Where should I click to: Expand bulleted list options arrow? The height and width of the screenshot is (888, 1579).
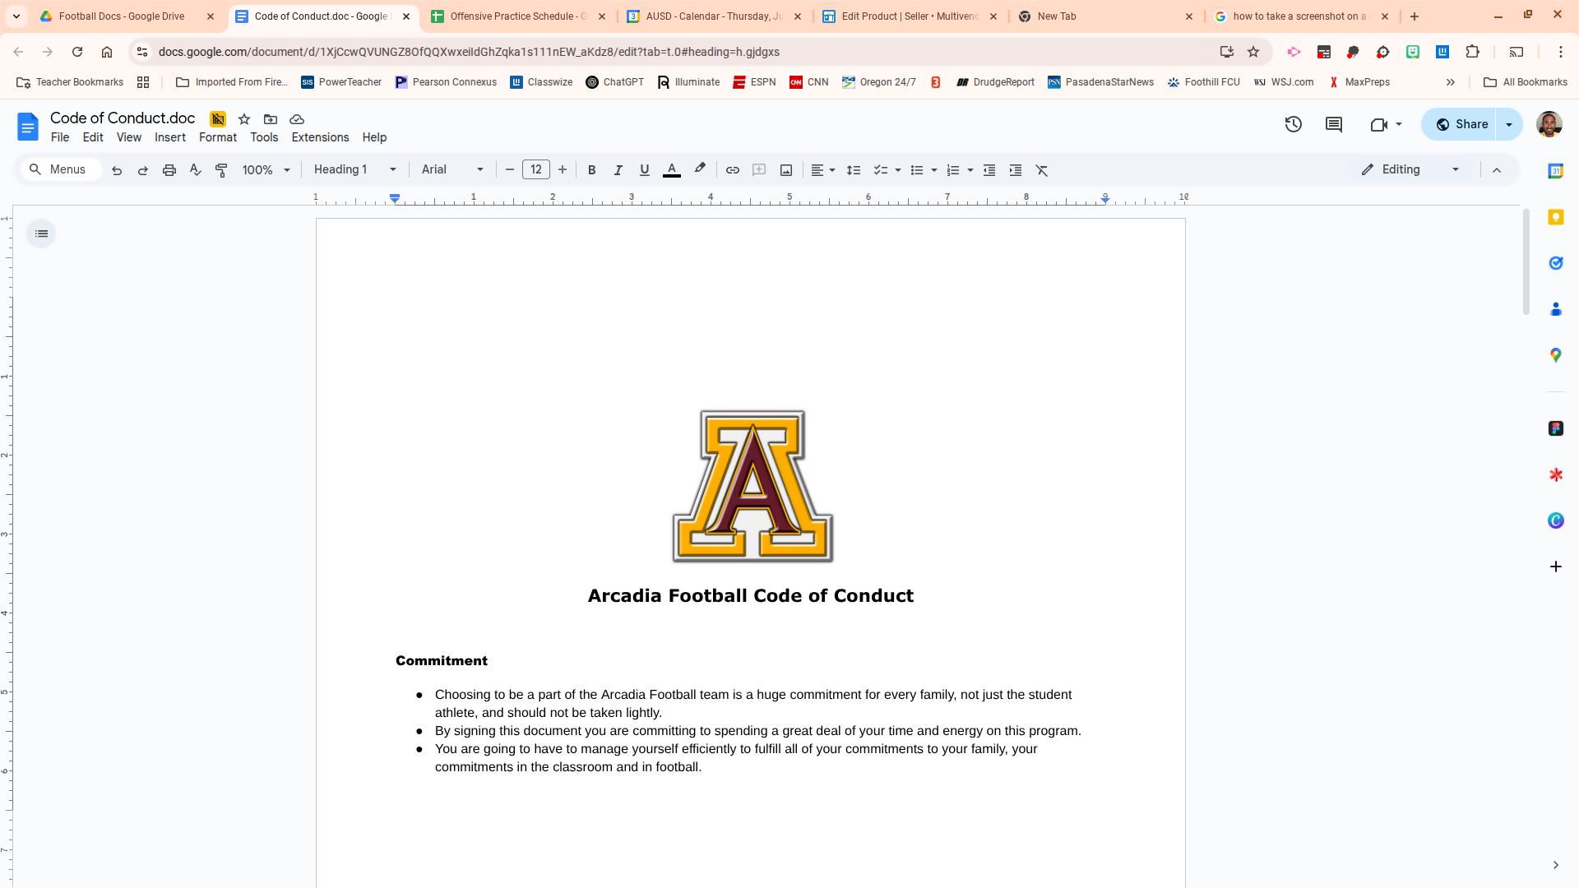click(x=934, y=170)
